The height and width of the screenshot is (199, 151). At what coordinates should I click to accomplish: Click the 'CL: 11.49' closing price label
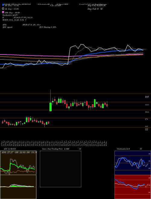pos(56,5)
